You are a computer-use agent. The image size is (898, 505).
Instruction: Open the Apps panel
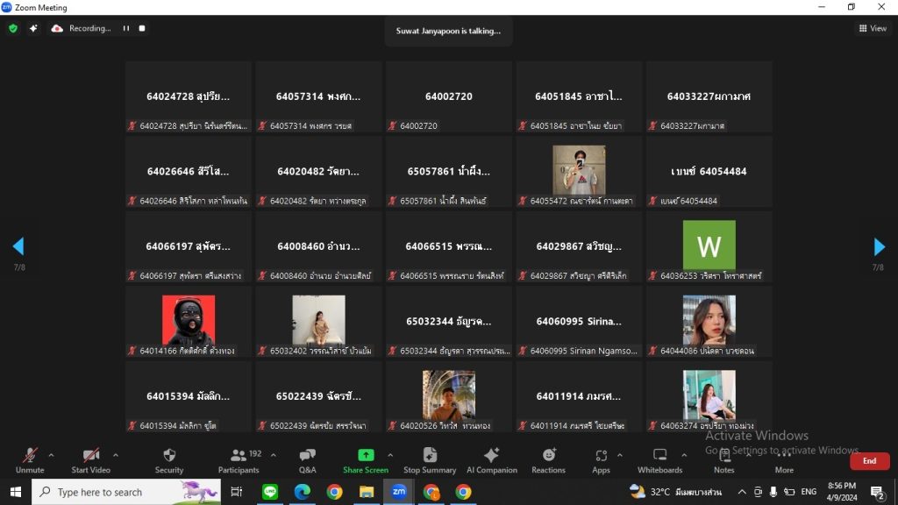[601, 460]
